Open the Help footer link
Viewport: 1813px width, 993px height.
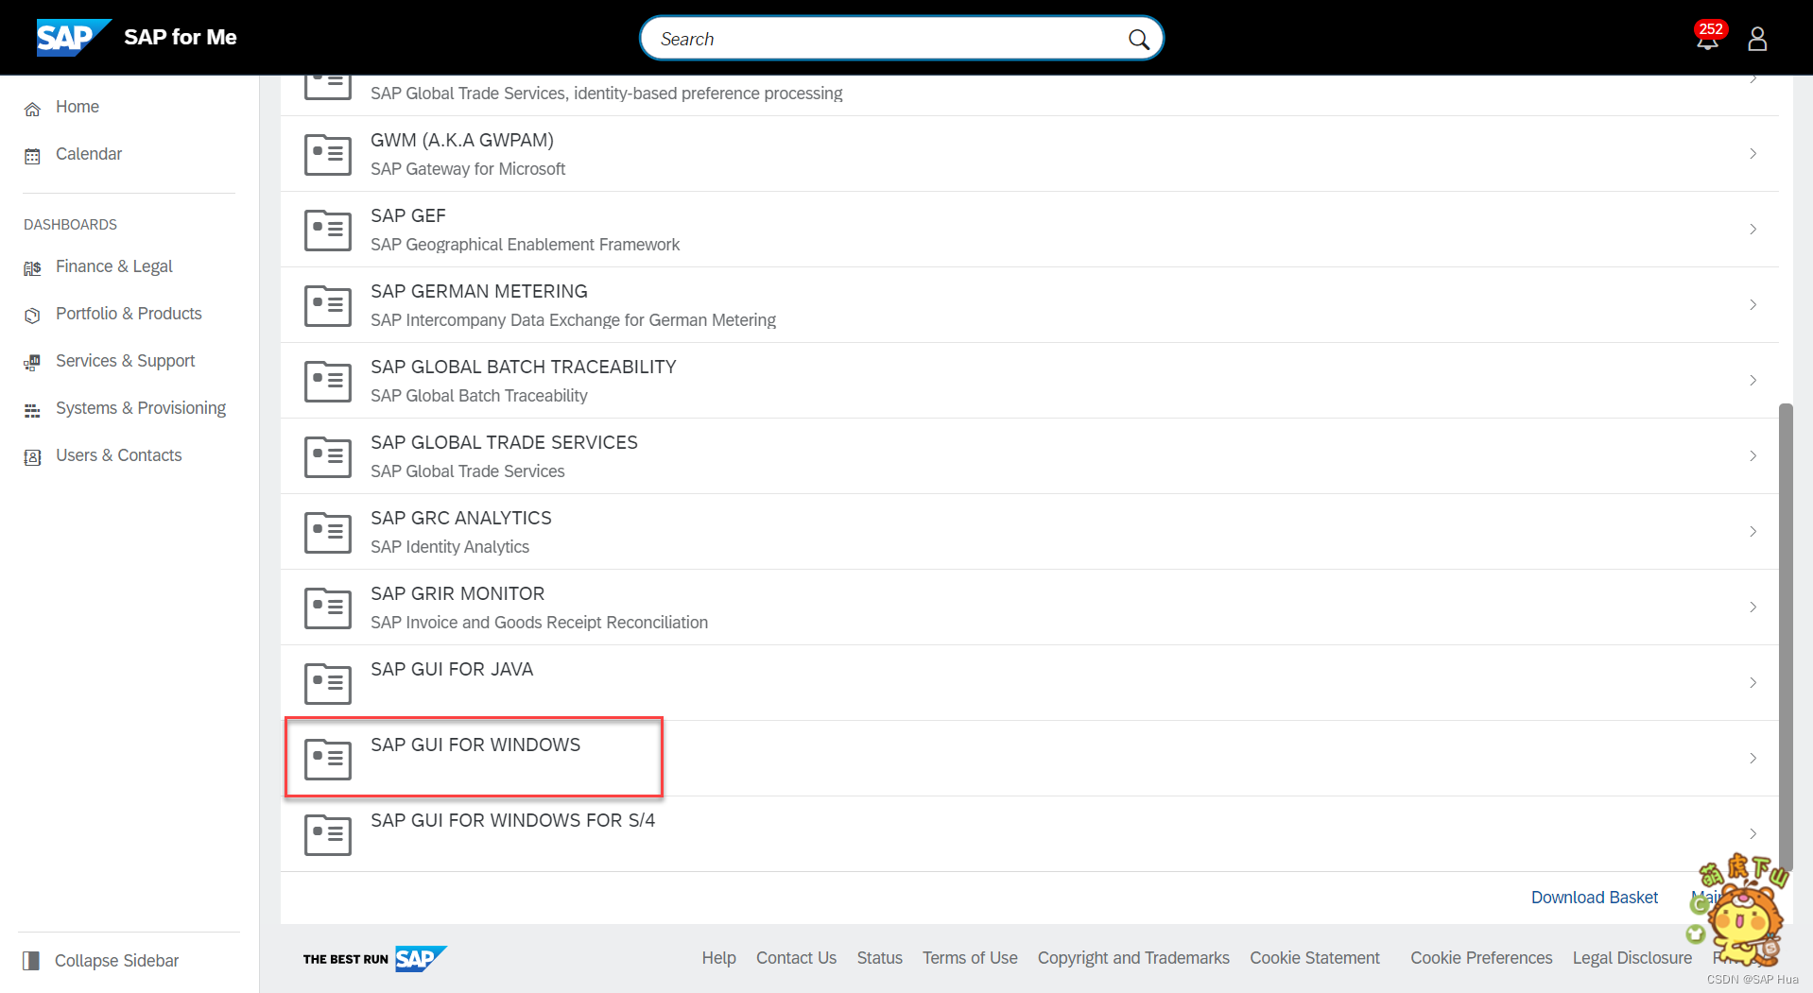718,958
